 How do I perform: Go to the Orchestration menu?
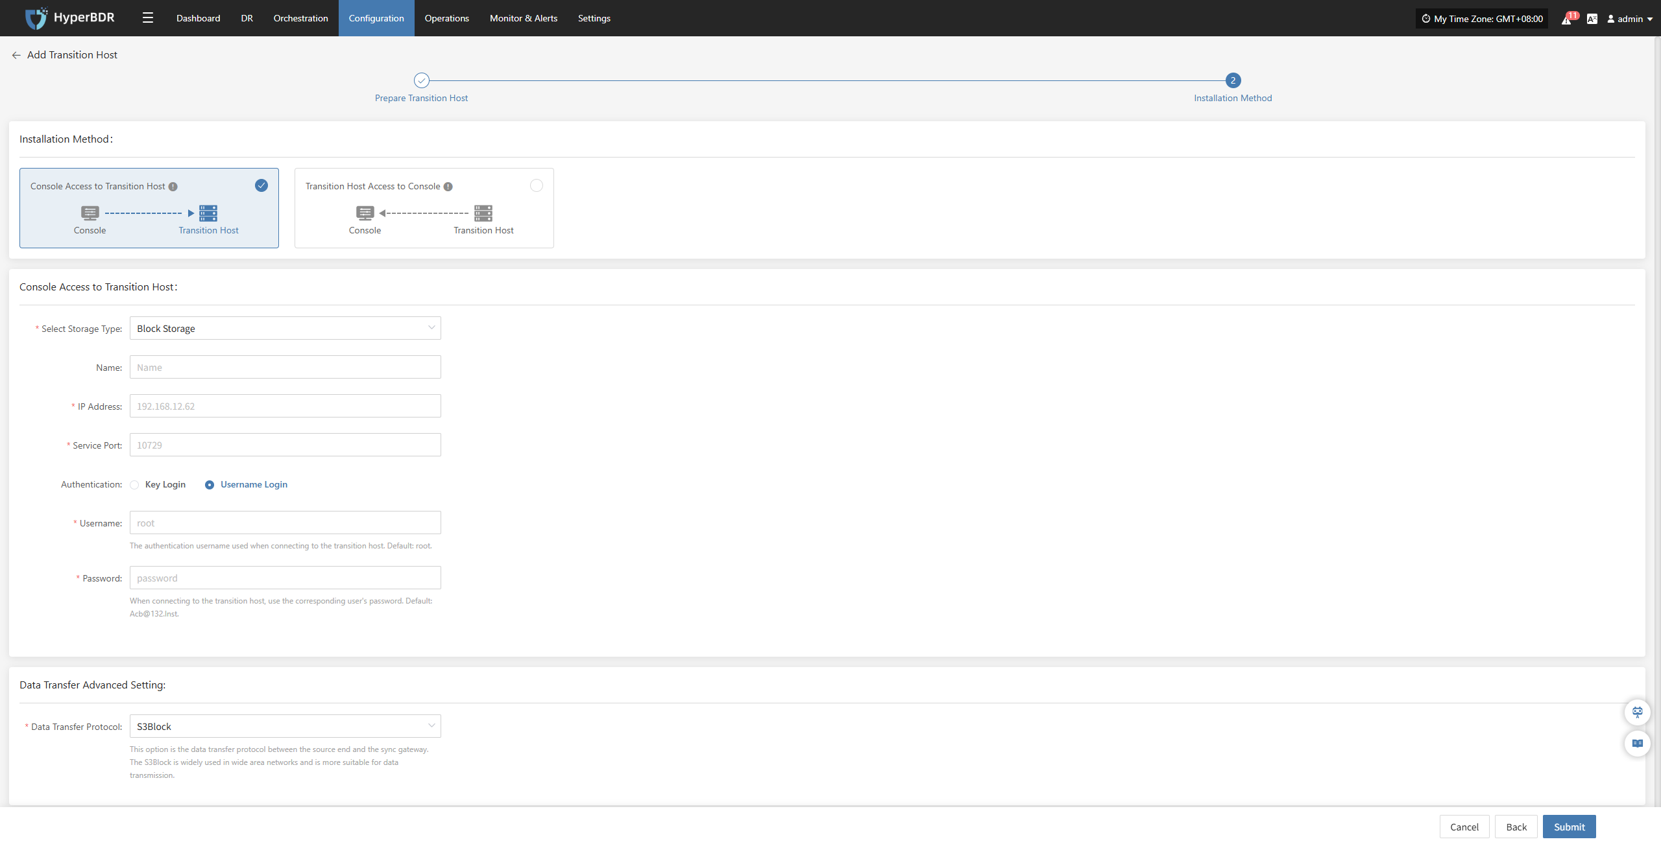tap(300, 18)
